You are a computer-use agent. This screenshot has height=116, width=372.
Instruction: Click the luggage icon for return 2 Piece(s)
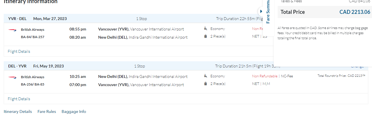pos(205,84)
